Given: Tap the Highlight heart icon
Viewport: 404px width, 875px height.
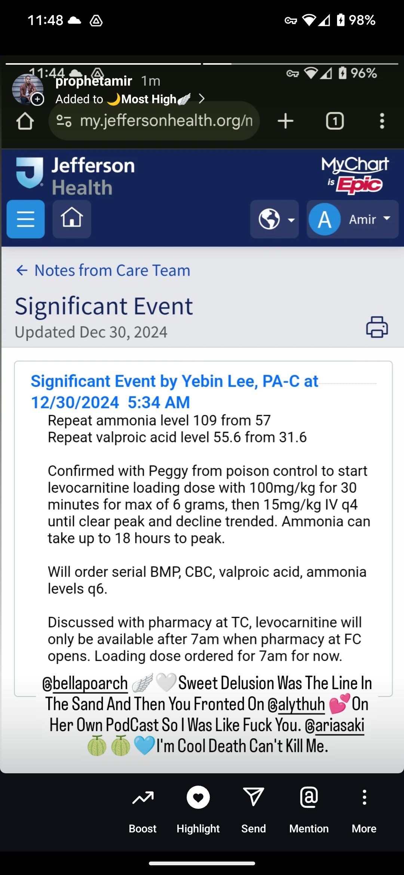Looking at the screenshot, I should tap(198, 797).
